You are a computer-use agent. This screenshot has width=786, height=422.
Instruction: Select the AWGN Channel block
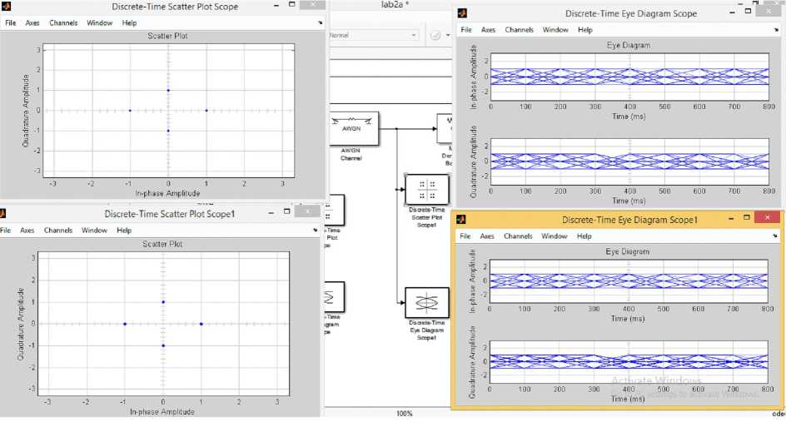pos(354,129)
